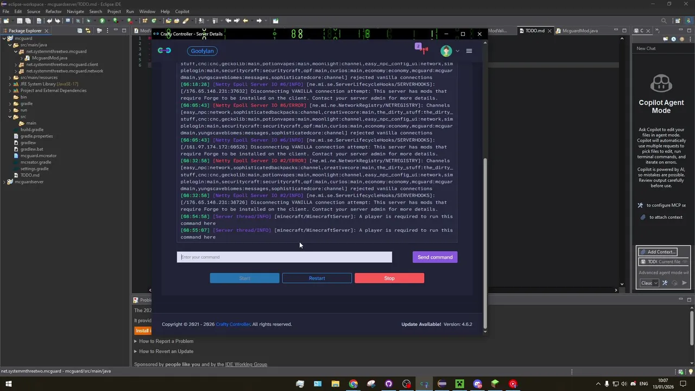Open the Copilot model selector dropdown
The width and height of the screenshot is (695, 391).
[x=649, y=283]
